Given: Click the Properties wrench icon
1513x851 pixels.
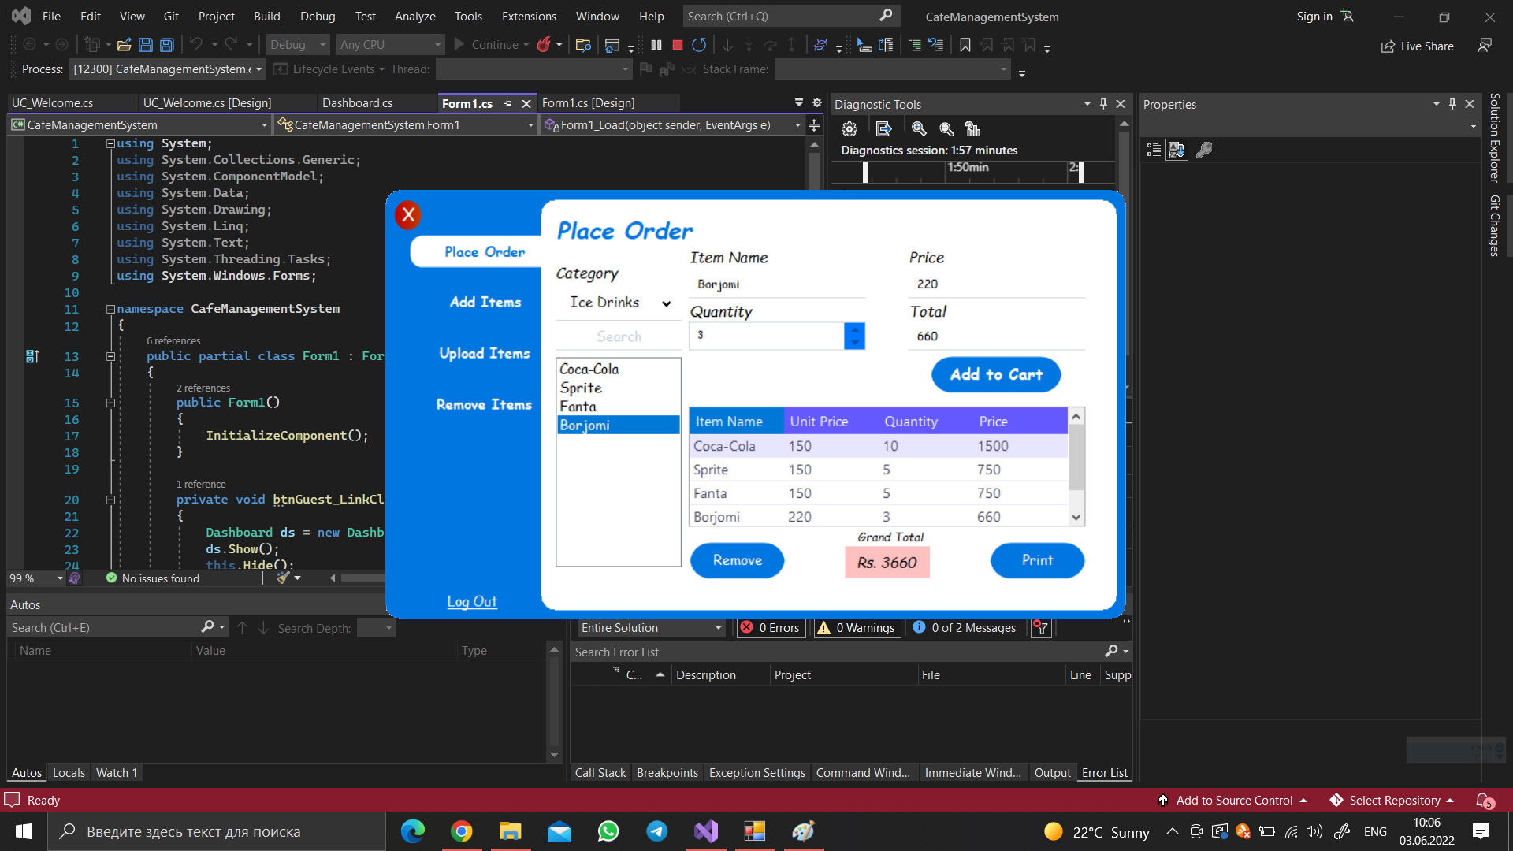Looking at the screenshot, I should tap(1203, 150).
